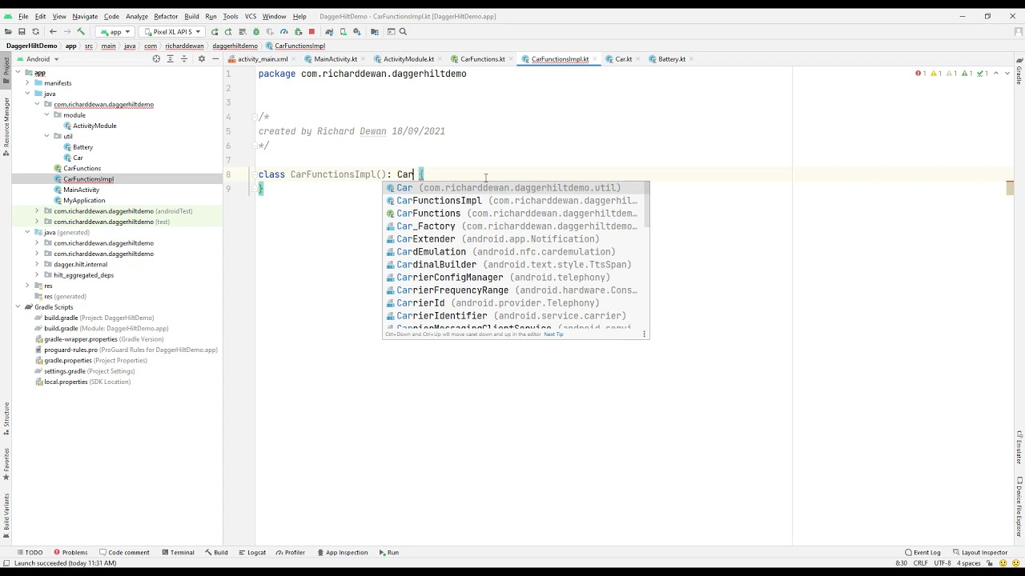Open search everywhere magnifier icon
Image resolution: width=1025 pixels, height=576 pixels.
403,32
